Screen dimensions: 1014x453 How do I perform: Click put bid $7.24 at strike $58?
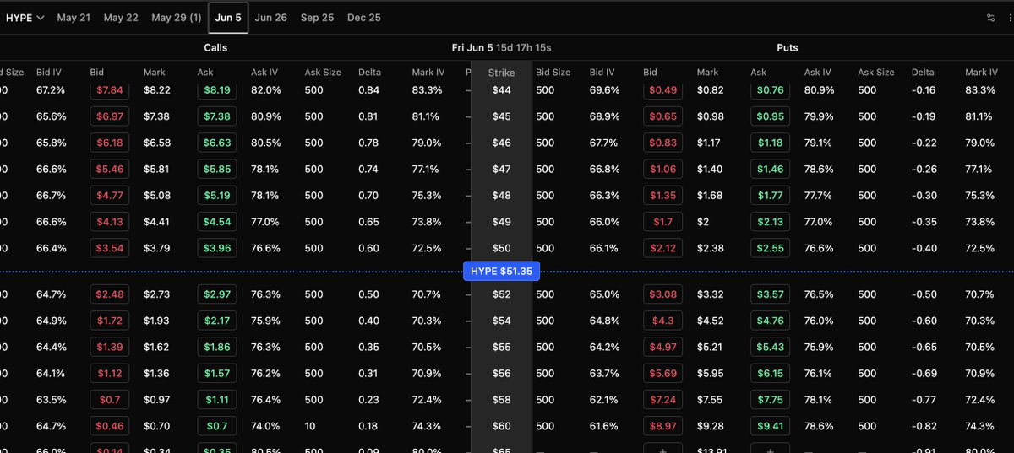point(663,400)
